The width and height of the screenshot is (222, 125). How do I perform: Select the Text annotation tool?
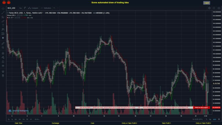3,25
